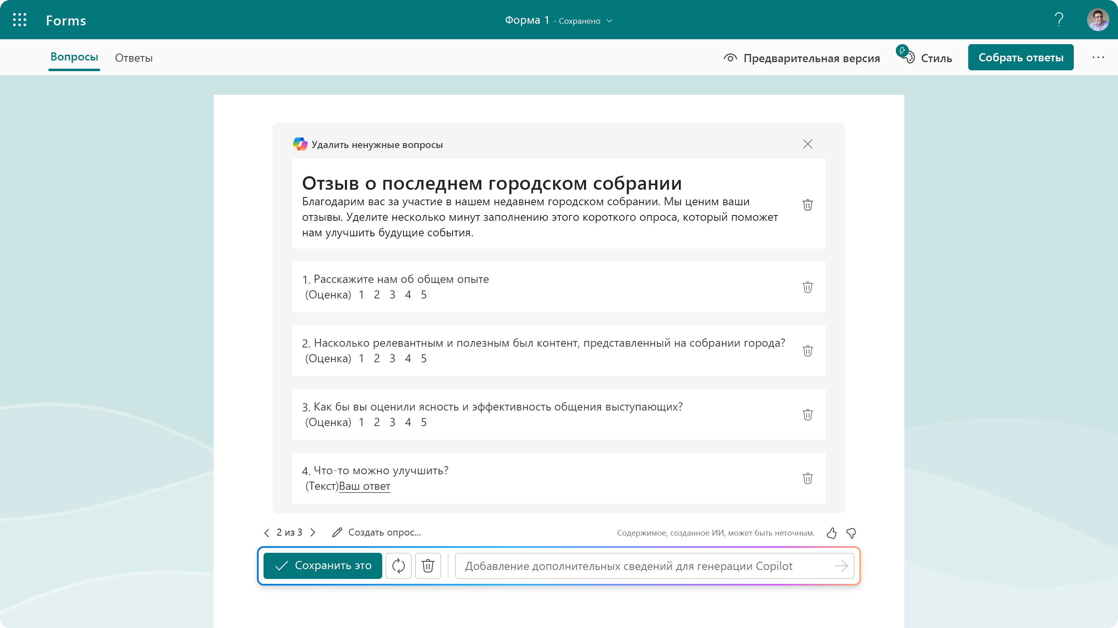Image resolution: width=1118 pixels, height=628 pixels.
Task: Click the Удалить ненужные вопросы heading
Action: 377,145
